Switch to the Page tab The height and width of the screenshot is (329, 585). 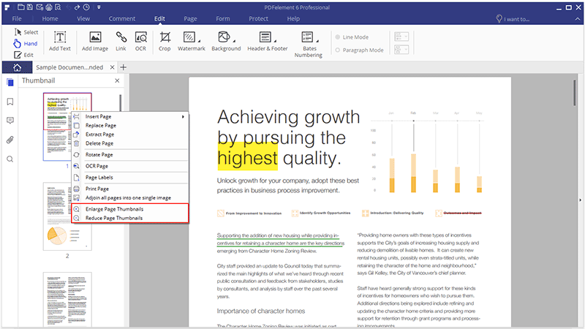coord(190,19)
